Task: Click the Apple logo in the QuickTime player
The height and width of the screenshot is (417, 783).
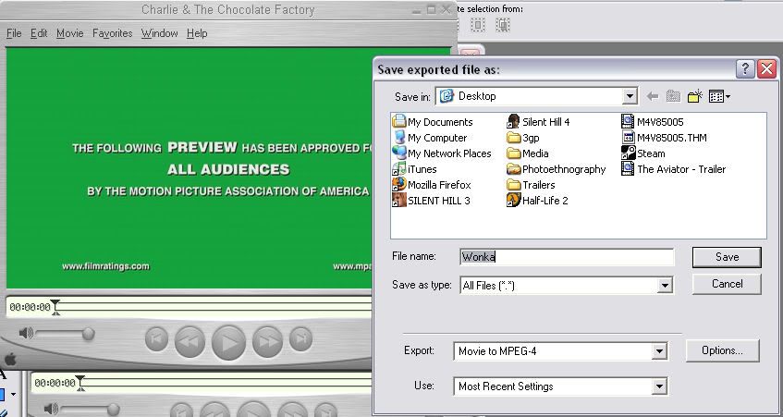Action: 10,359
